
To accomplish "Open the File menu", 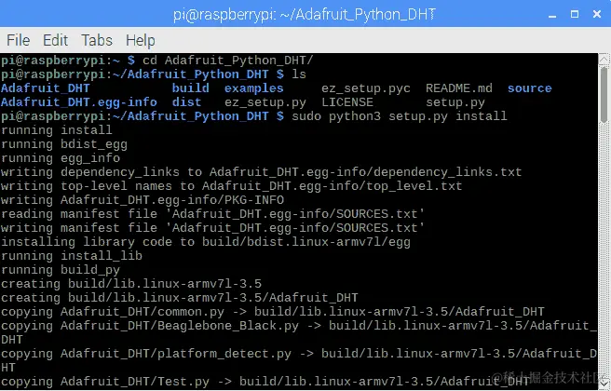I will click(x=19, y=40).
